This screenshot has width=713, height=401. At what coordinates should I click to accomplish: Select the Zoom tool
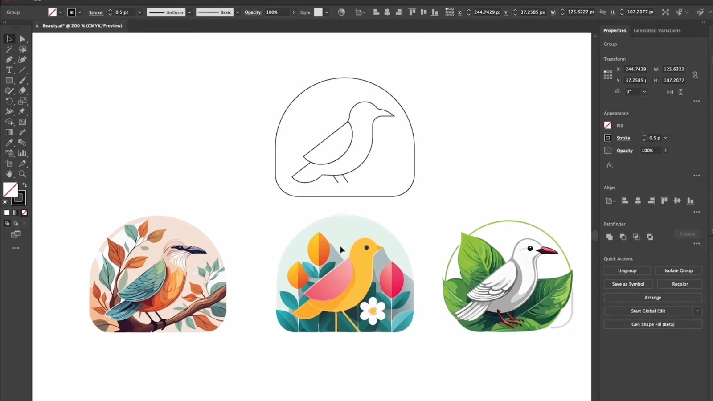(x=22, y=174)
